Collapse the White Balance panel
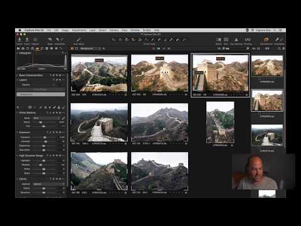 18,113
